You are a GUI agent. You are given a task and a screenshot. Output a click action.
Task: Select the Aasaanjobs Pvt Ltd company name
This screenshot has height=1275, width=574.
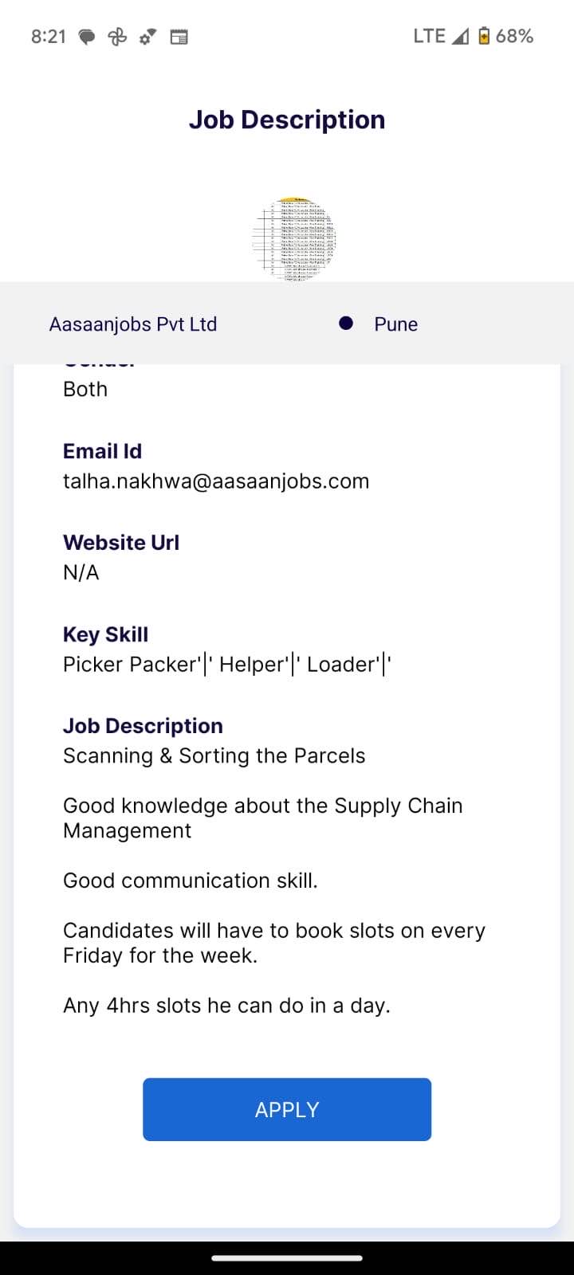(133, 324)
